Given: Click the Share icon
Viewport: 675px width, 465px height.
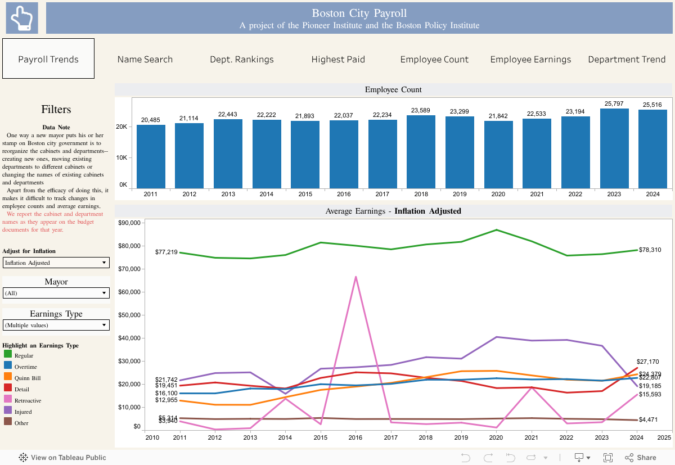Looking at the screenshot, I should pyautogui.click(x=640, y=458).
